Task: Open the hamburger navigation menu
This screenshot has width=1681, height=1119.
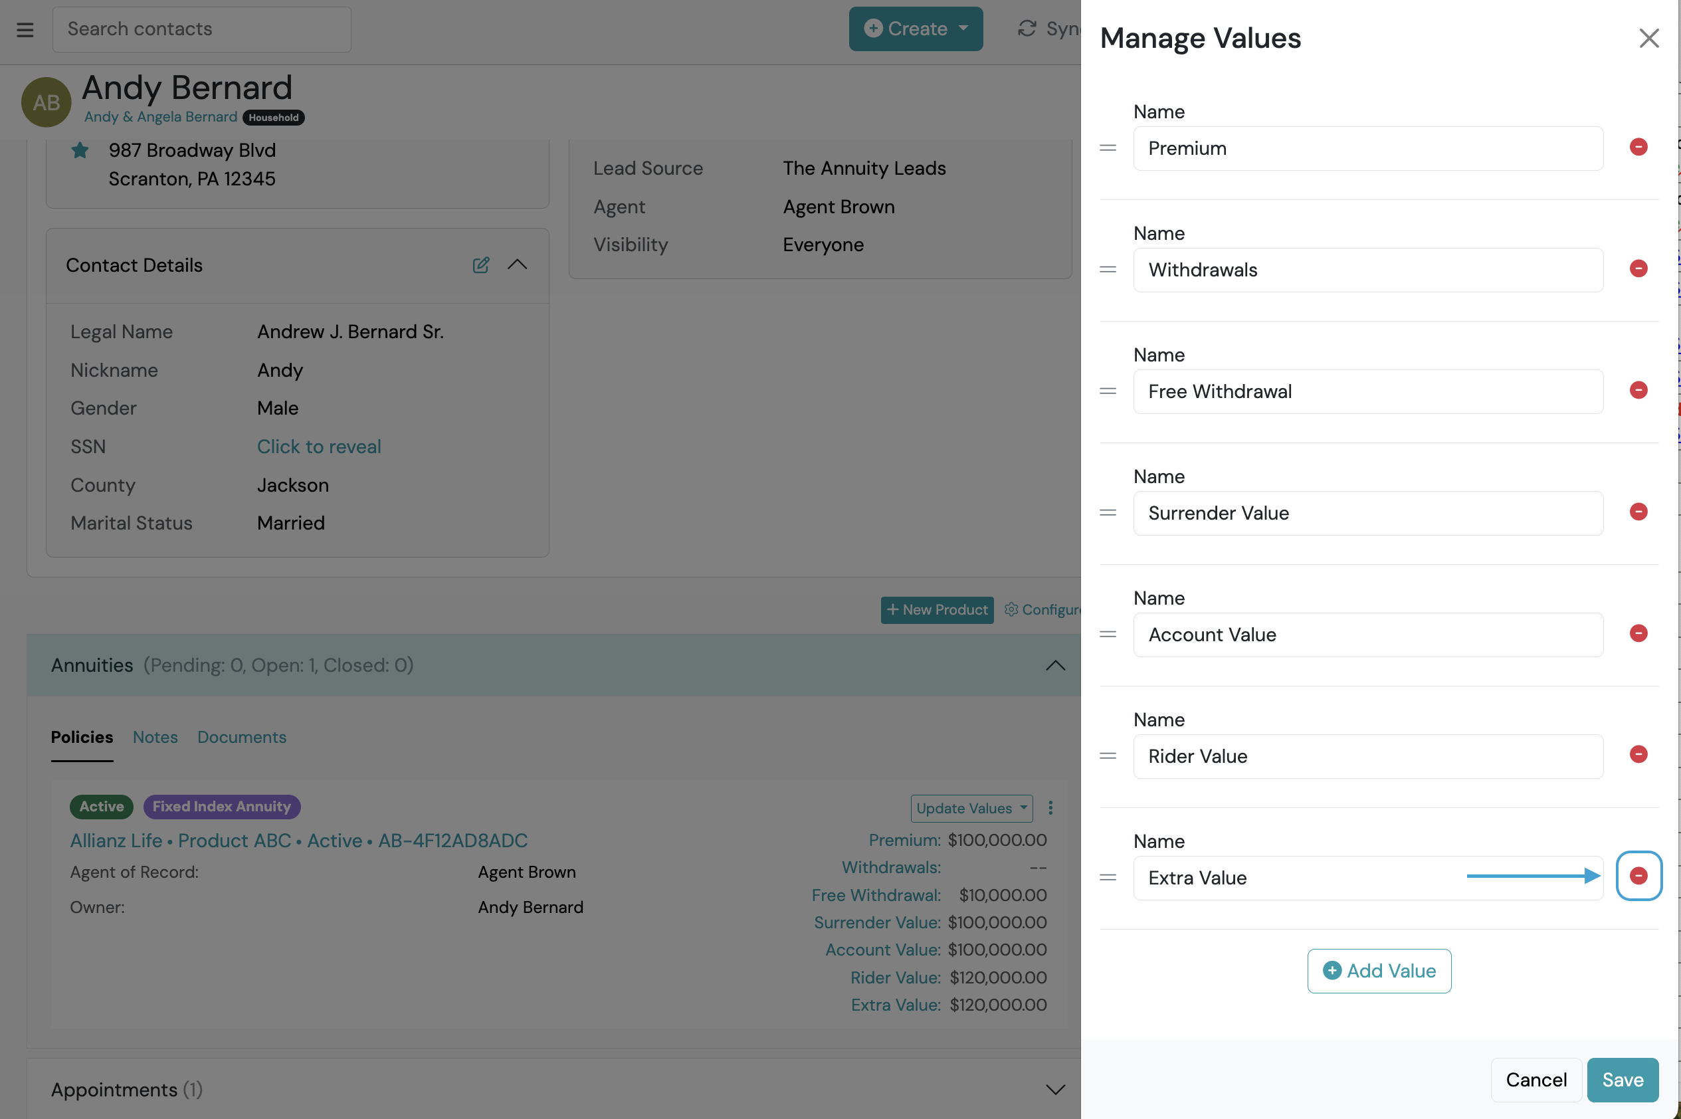Action: tap(25, 29)
